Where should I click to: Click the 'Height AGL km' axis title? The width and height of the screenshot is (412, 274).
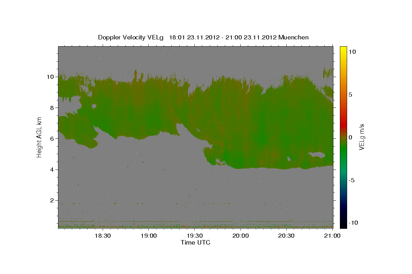pos(39,137)
